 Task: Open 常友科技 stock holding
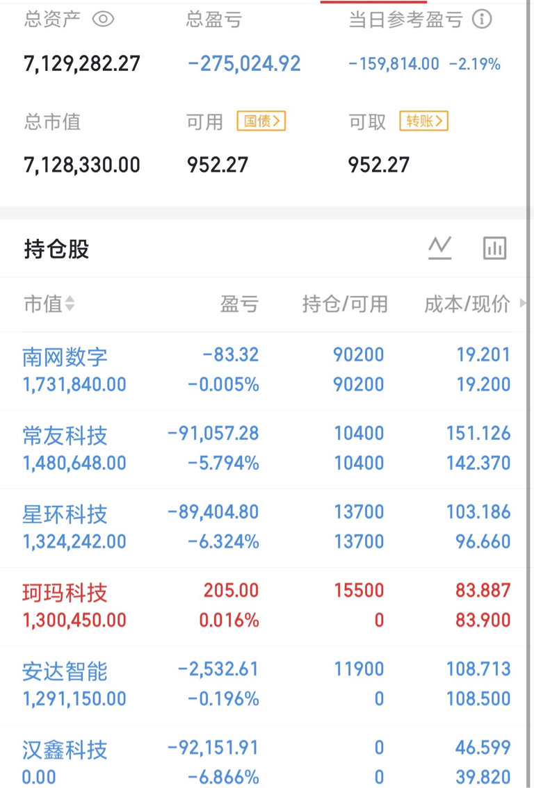[65, 436]
